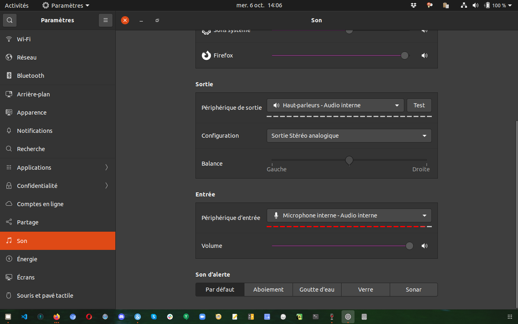The image size is (518, 324).
Task: Choose the Sonar alert sound
Action: tap(414, 290)
